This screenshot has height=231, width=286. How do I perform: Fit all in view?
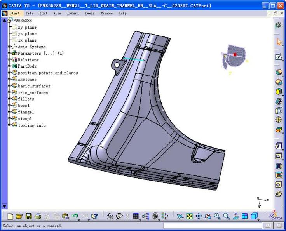point(190,216)
